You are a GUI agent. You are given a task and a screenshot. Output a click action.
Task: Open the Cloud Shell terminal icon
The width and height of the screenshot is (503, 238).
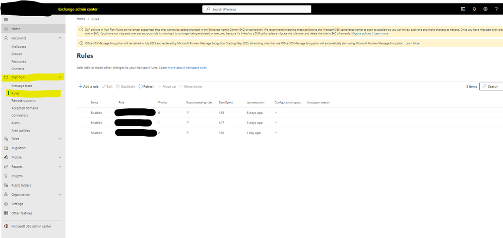(x=463, y=9)
